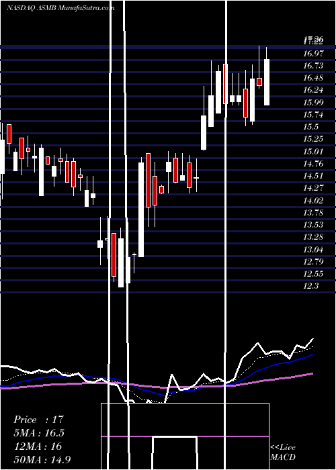Click the 12.3 price axis label
336x470 pixels.
[311, 286]
